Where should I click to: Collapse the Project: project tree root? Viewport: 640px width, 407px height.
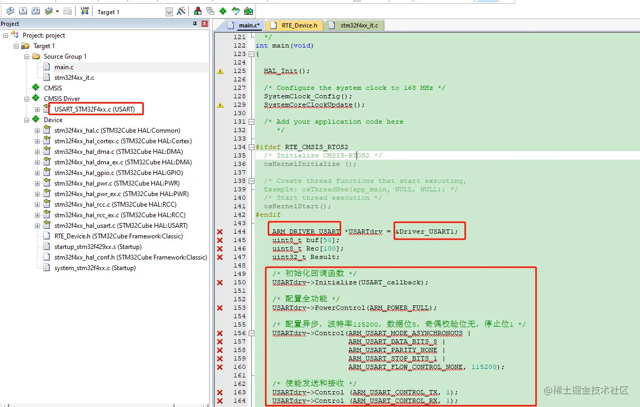tap(5, 35)
